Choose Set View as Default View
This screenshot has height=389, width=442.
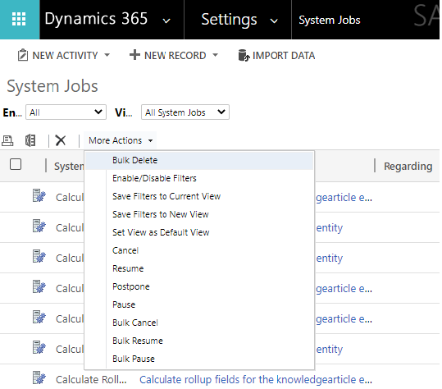pyautogui.click(x=199, y=232)
